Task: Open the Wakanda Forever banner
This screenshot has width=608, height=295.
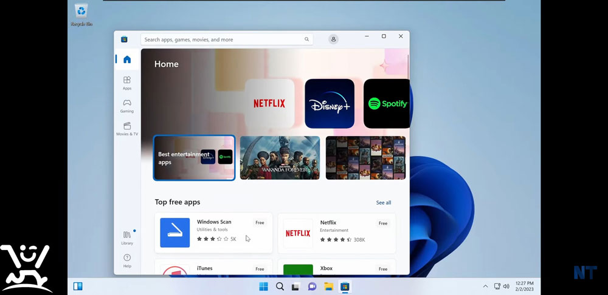Action: pyautogui.click(x=280, y=158)
